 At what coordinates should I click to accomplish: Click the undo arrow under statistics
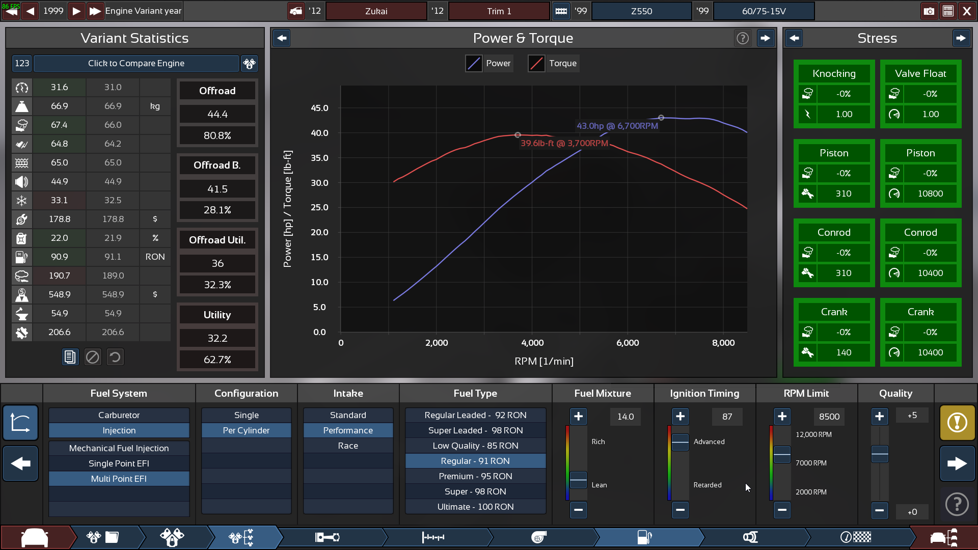115,357
